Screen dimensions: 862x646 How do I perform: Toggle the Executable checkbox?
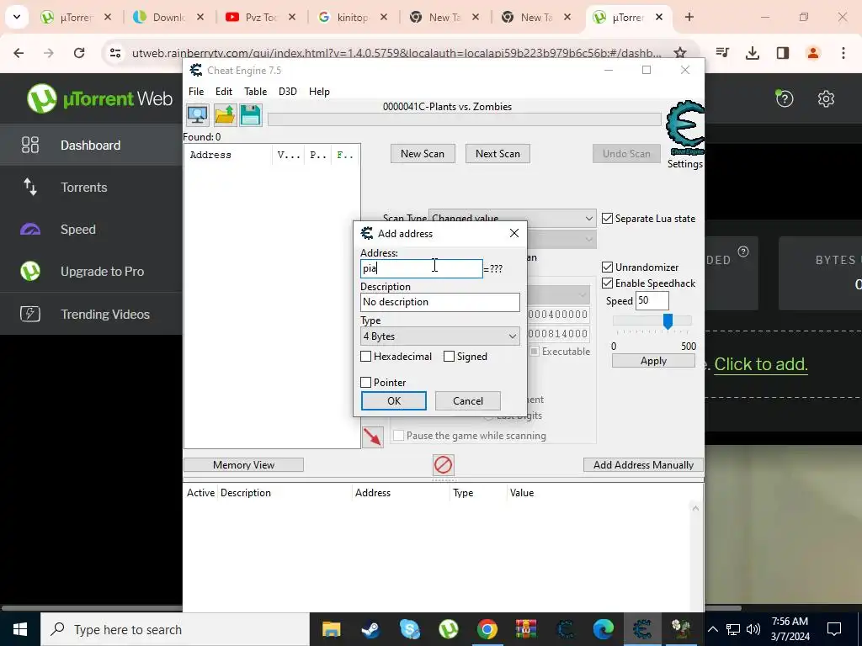[x=534, y=352]
